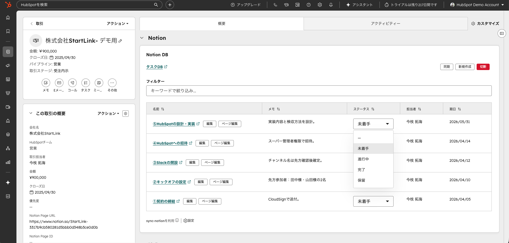Image resolution: width=509 pixels, height=243 pixels.
Task: Open the タスクDB link
Action: [157, 67]
